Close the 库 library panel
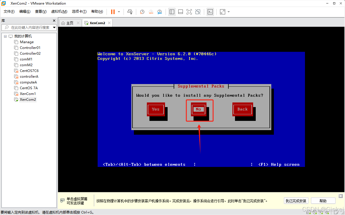Screen dimensions: 345x215 (x=54, y=21)
